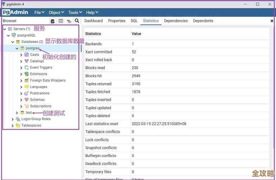
Task: Click the Servers group icon
Action: [10, 29]
